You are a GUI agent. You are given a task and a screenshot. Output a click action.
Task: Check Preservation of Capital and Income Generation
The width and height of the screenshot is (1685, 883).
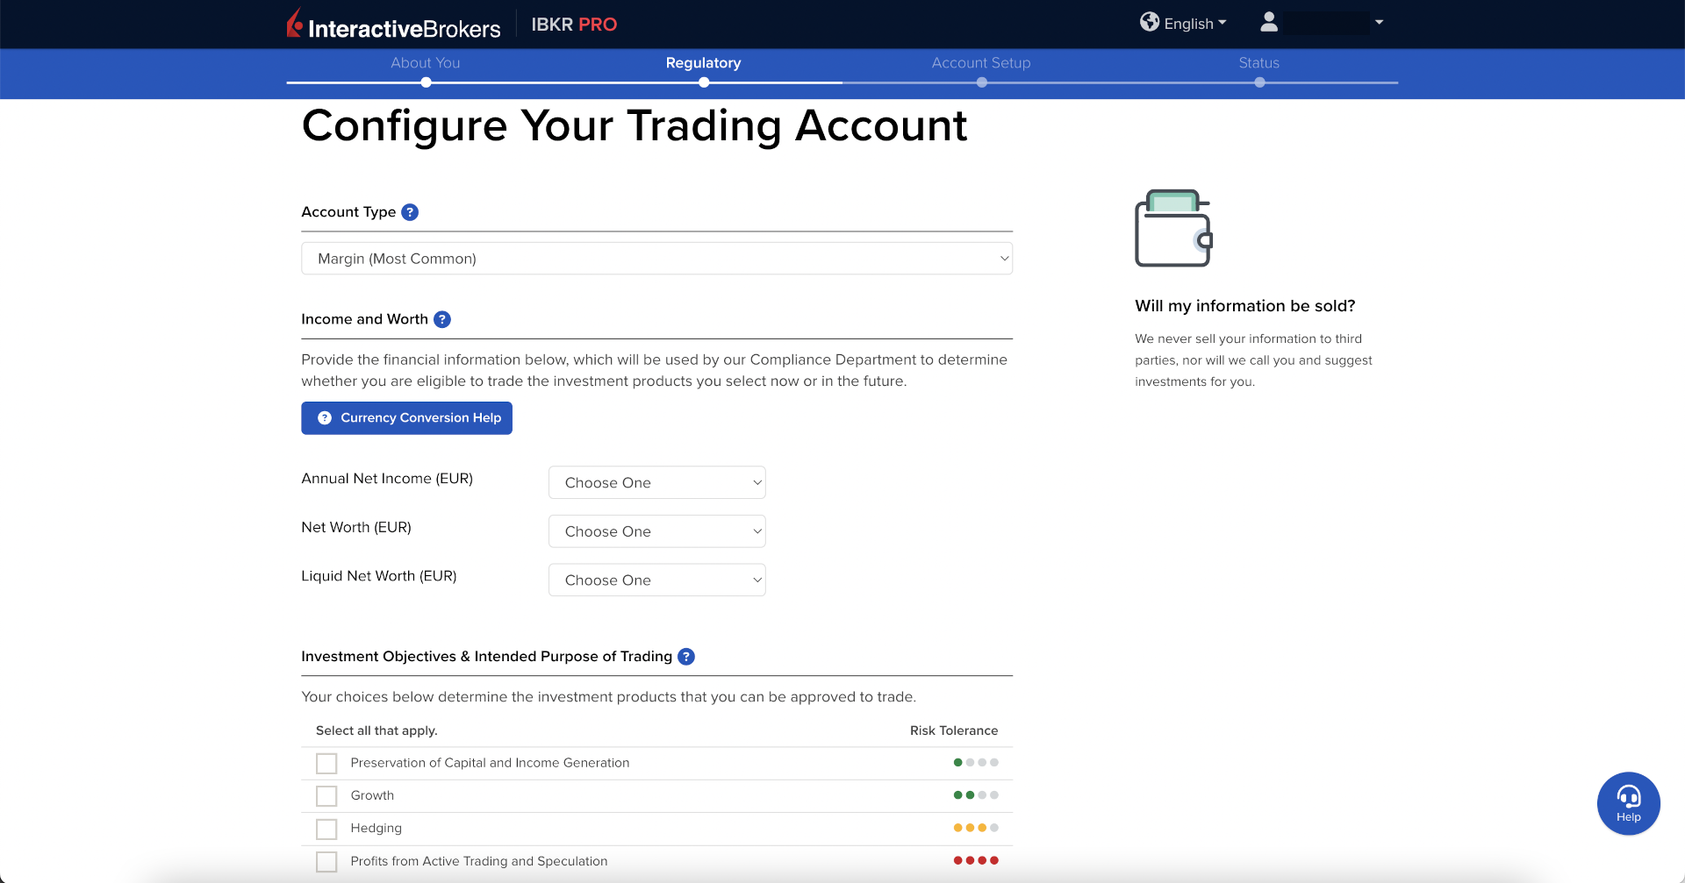click(x=326, y=764)
